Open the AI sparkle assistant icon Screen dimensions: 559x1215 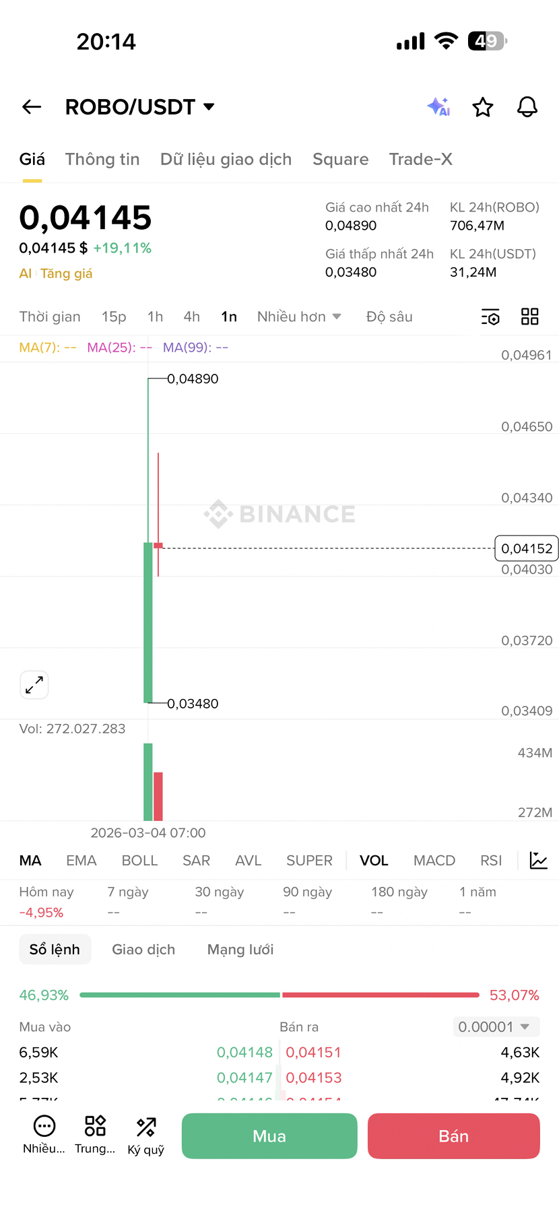click(x=438, y=107)
